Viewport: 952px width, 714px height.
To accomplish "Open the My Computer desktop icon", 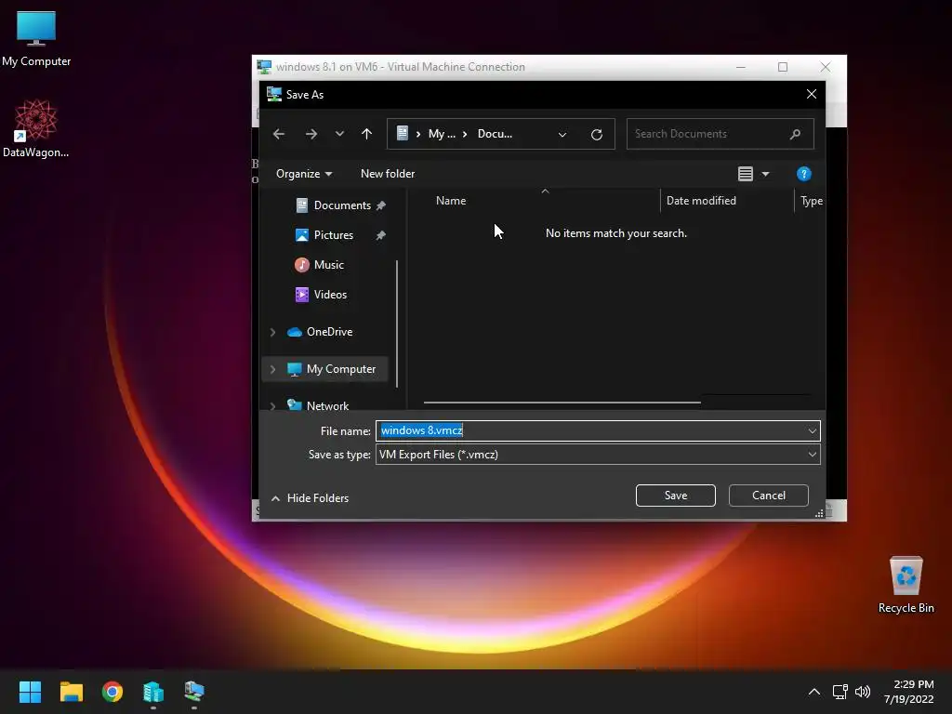I will point(36,38).
